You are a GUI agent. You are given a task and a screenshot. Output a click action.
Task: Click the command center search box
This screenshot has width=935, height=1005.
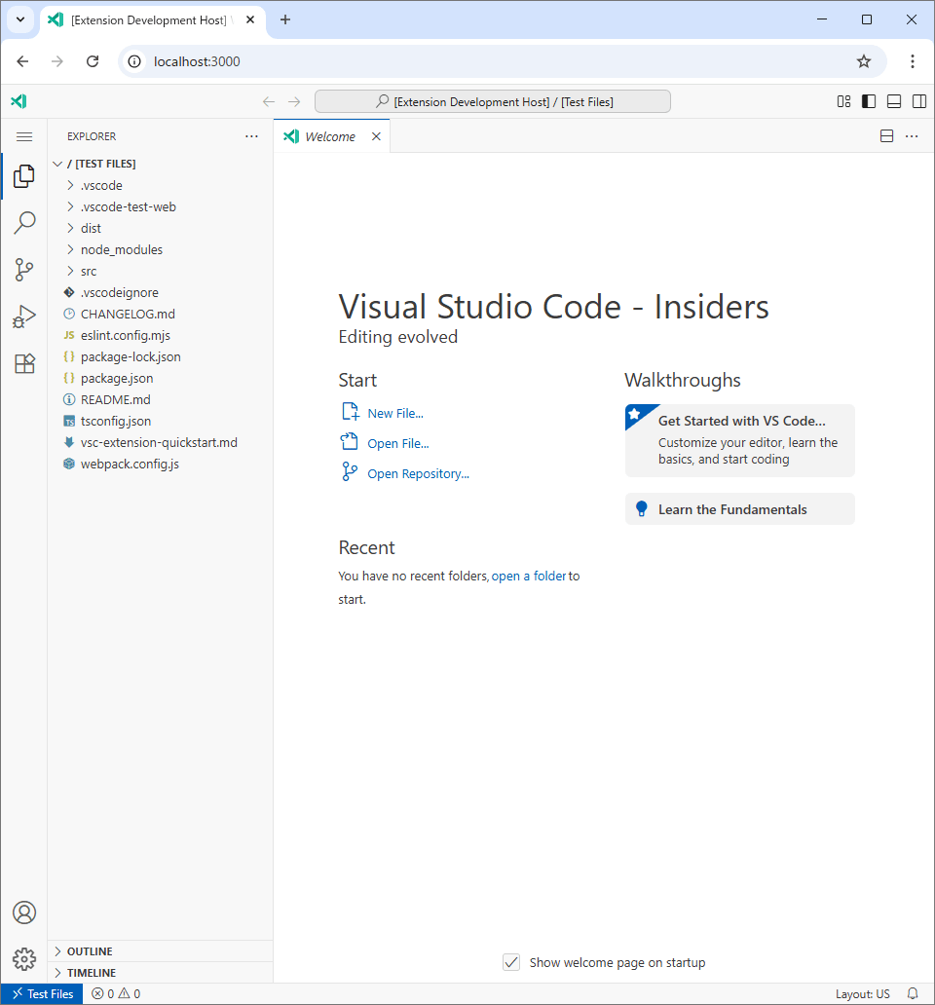492,101
